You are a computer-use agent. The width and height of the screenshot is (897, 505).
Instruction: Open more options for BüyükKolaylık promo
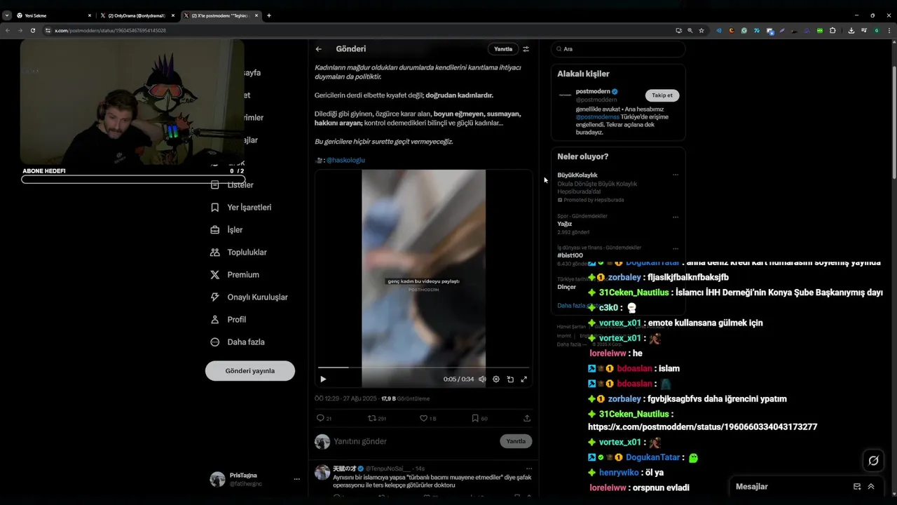click(676, 175)
